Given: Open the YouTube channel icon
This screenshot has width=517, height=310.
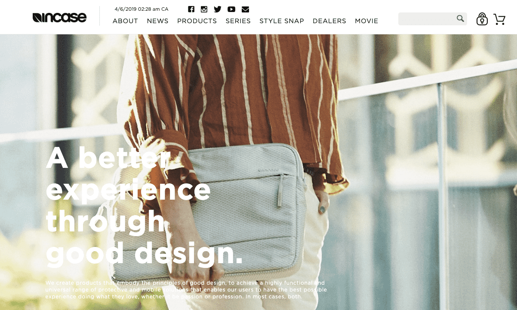Looking at the screenshot, I should pyautogui.click(x=231, y=9).
